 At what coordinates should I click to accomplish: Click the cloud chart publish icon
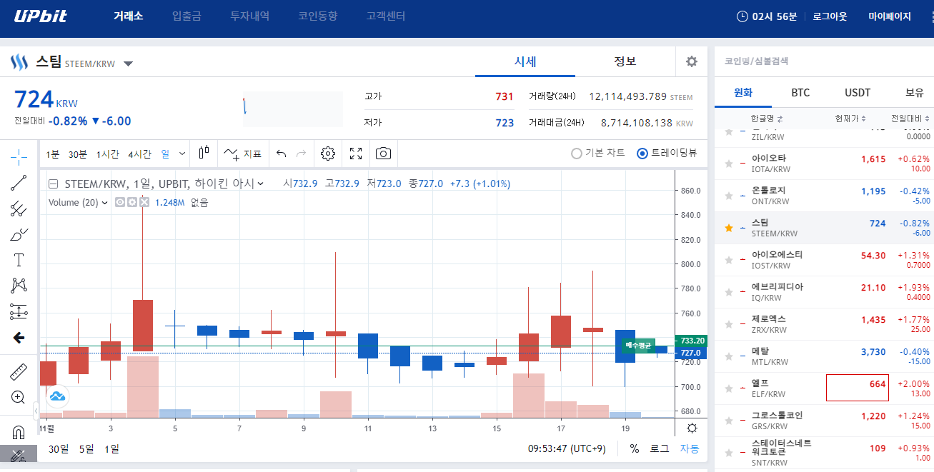click(58, 395)
